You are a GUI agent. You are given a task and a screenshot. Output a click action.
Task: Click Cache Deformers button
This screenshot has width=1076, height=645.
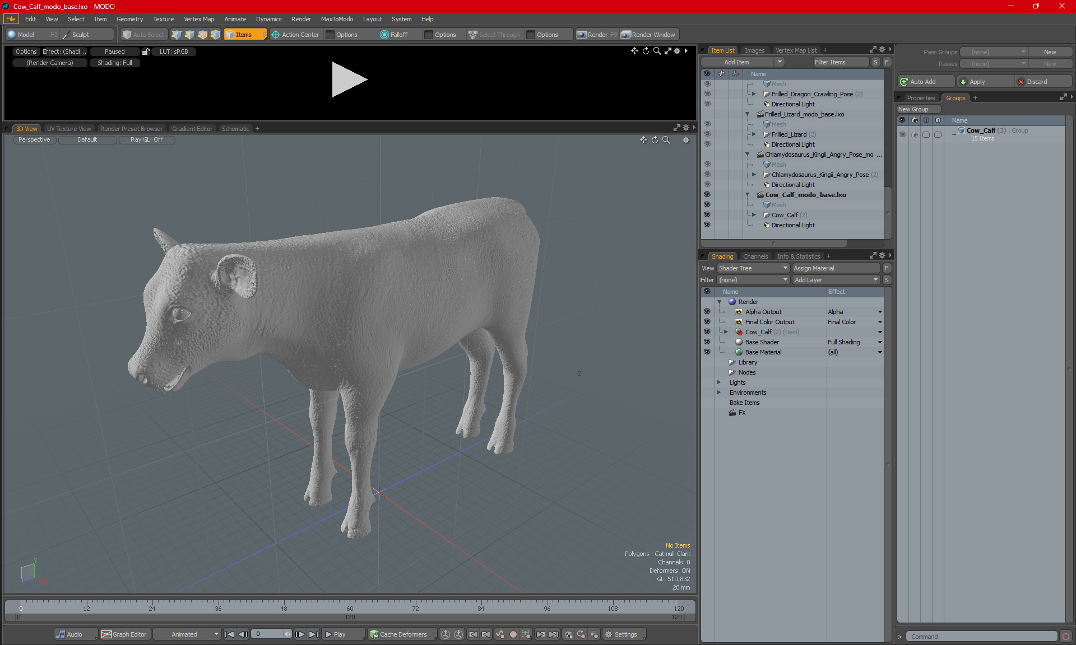point(402,634)
